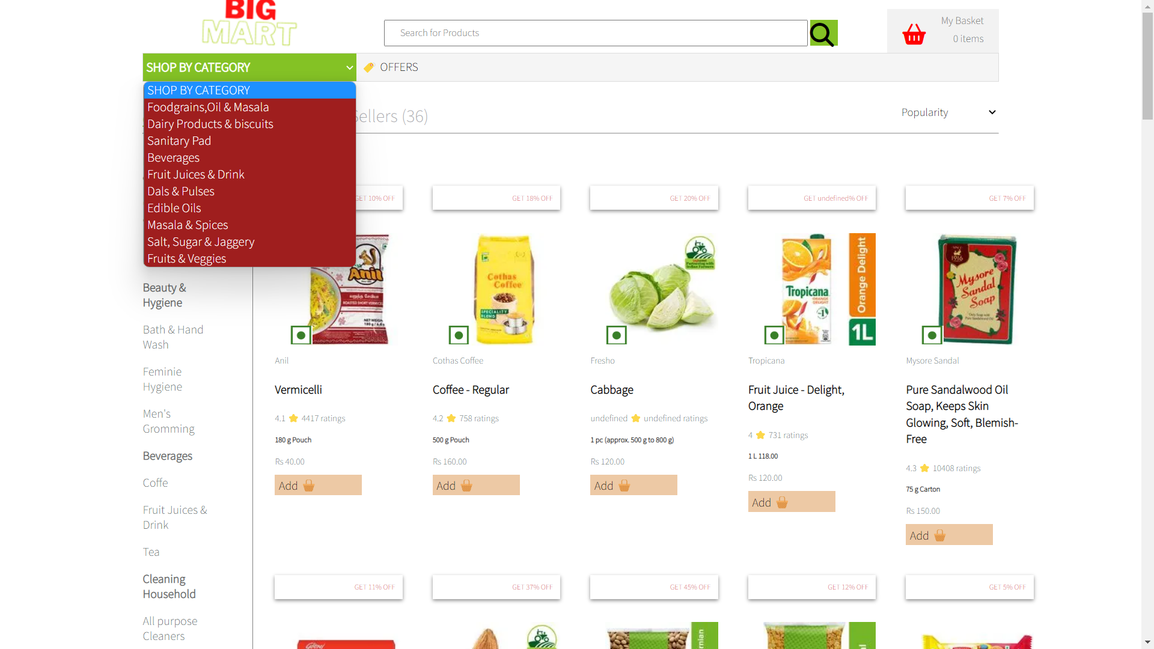The height and width of the screenshot is (649, 1154).
Task: Click the veg indicator on Mysore Sandal Soap
Action: 932,335
